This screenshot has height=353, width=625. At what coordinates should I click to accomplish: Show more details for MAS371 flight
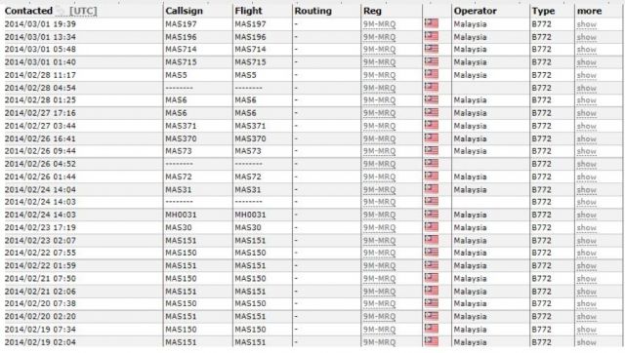pyautogui.click(x=586, y=126)
